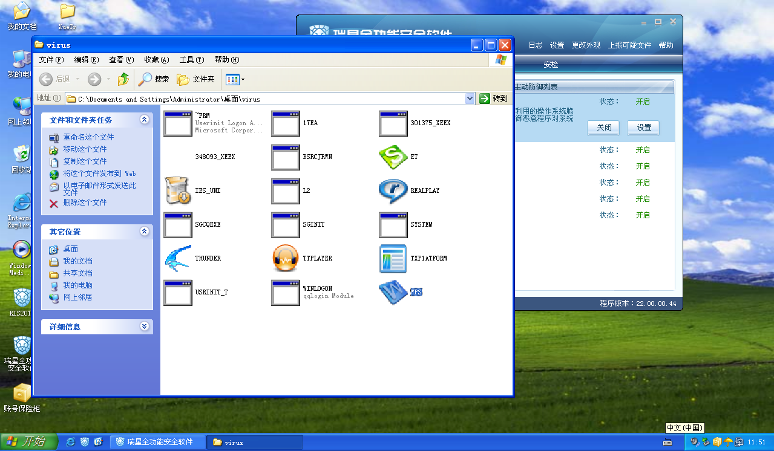Image resolution: width=774 pixels, height=451 pixels.
Task: Select the L2 file icon
Action: coord(286,191)
